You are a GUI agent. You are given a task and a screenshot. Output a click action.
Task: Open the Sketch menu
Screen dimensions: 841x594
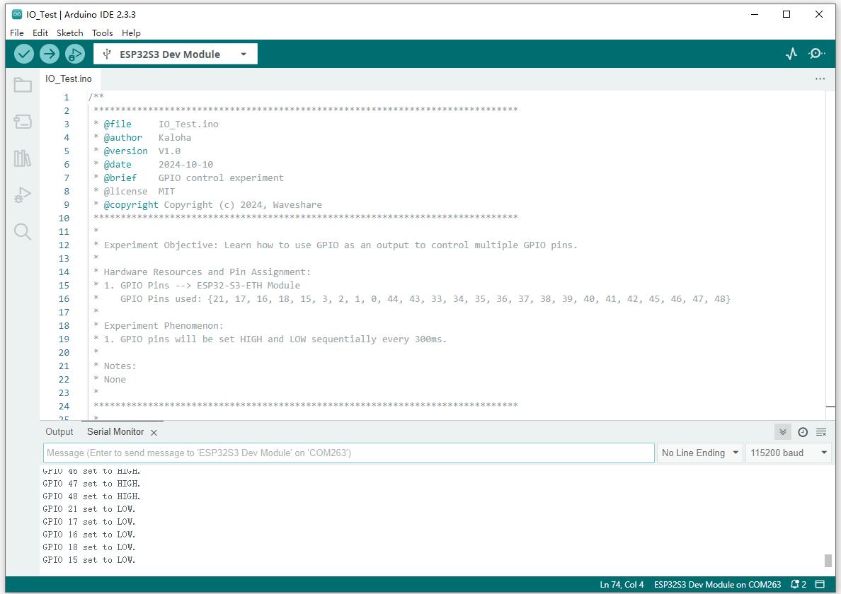(x=69, y=33)
